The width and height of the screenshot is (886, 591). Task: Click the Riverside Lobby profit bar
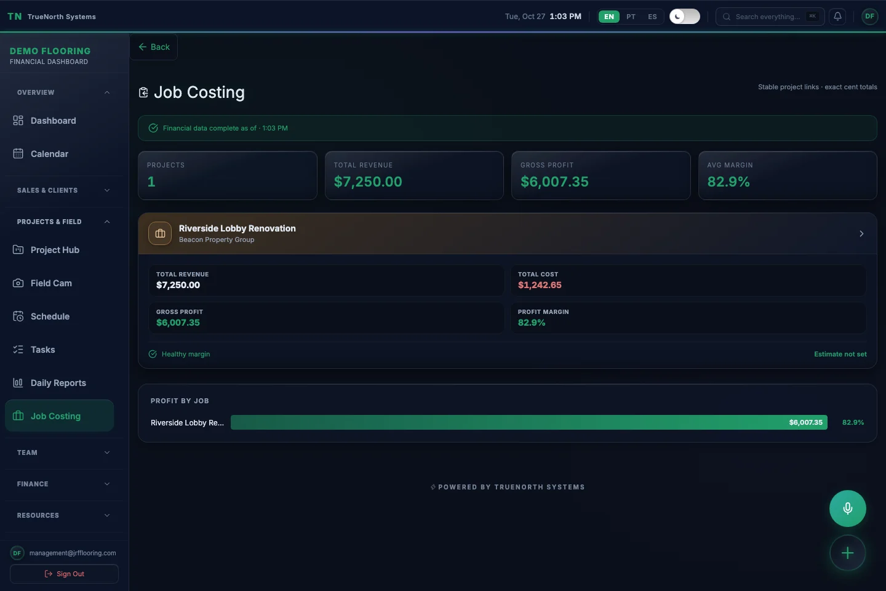click(x=529, y=422)
